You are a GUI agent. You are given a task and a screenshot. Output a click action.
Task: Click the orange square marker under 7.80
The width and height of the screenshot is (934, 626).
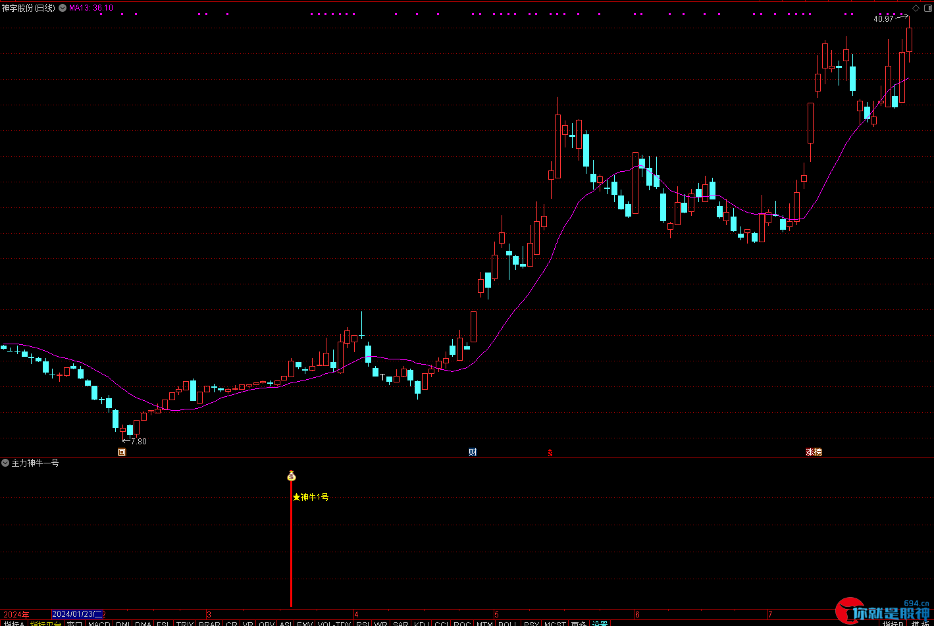[122, 452]
